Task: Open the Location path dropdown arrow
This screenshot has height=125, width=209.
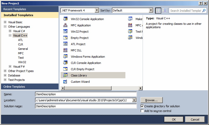Action: tap(134, 100)
